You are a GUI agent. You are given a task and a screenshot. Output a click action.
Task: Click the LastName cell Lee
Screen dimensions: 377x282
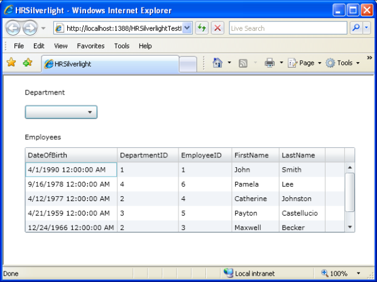302,184
